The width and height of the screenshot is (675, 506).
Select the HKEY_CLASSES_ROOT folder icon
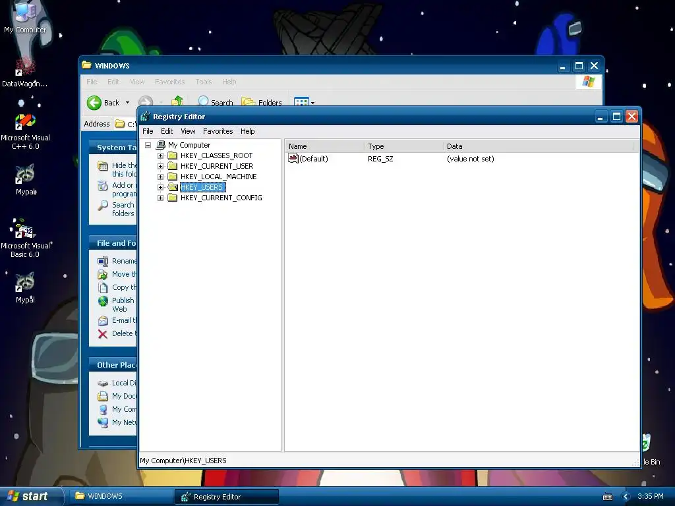click(173, 155)
